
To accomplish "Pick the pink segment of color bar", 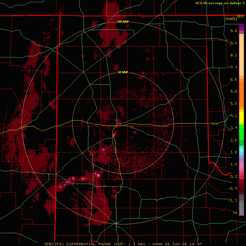I will [x=241, y=166].
